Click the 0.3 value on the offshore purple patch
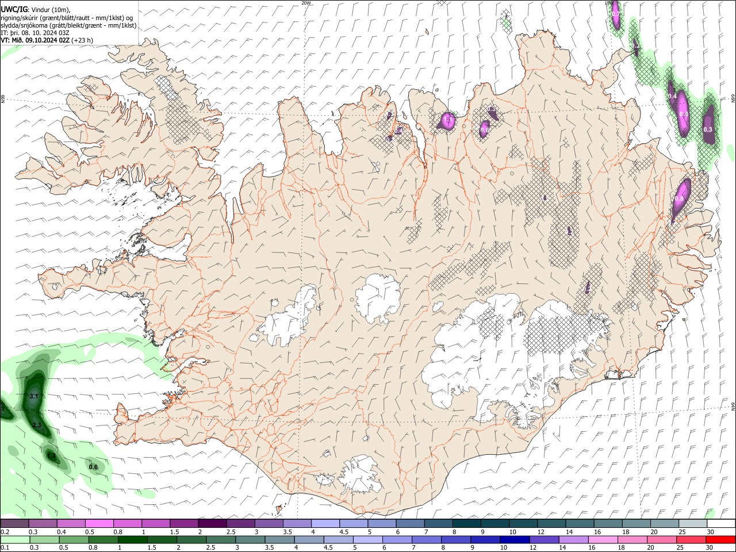The image size is (736, 552). [708, 129]
